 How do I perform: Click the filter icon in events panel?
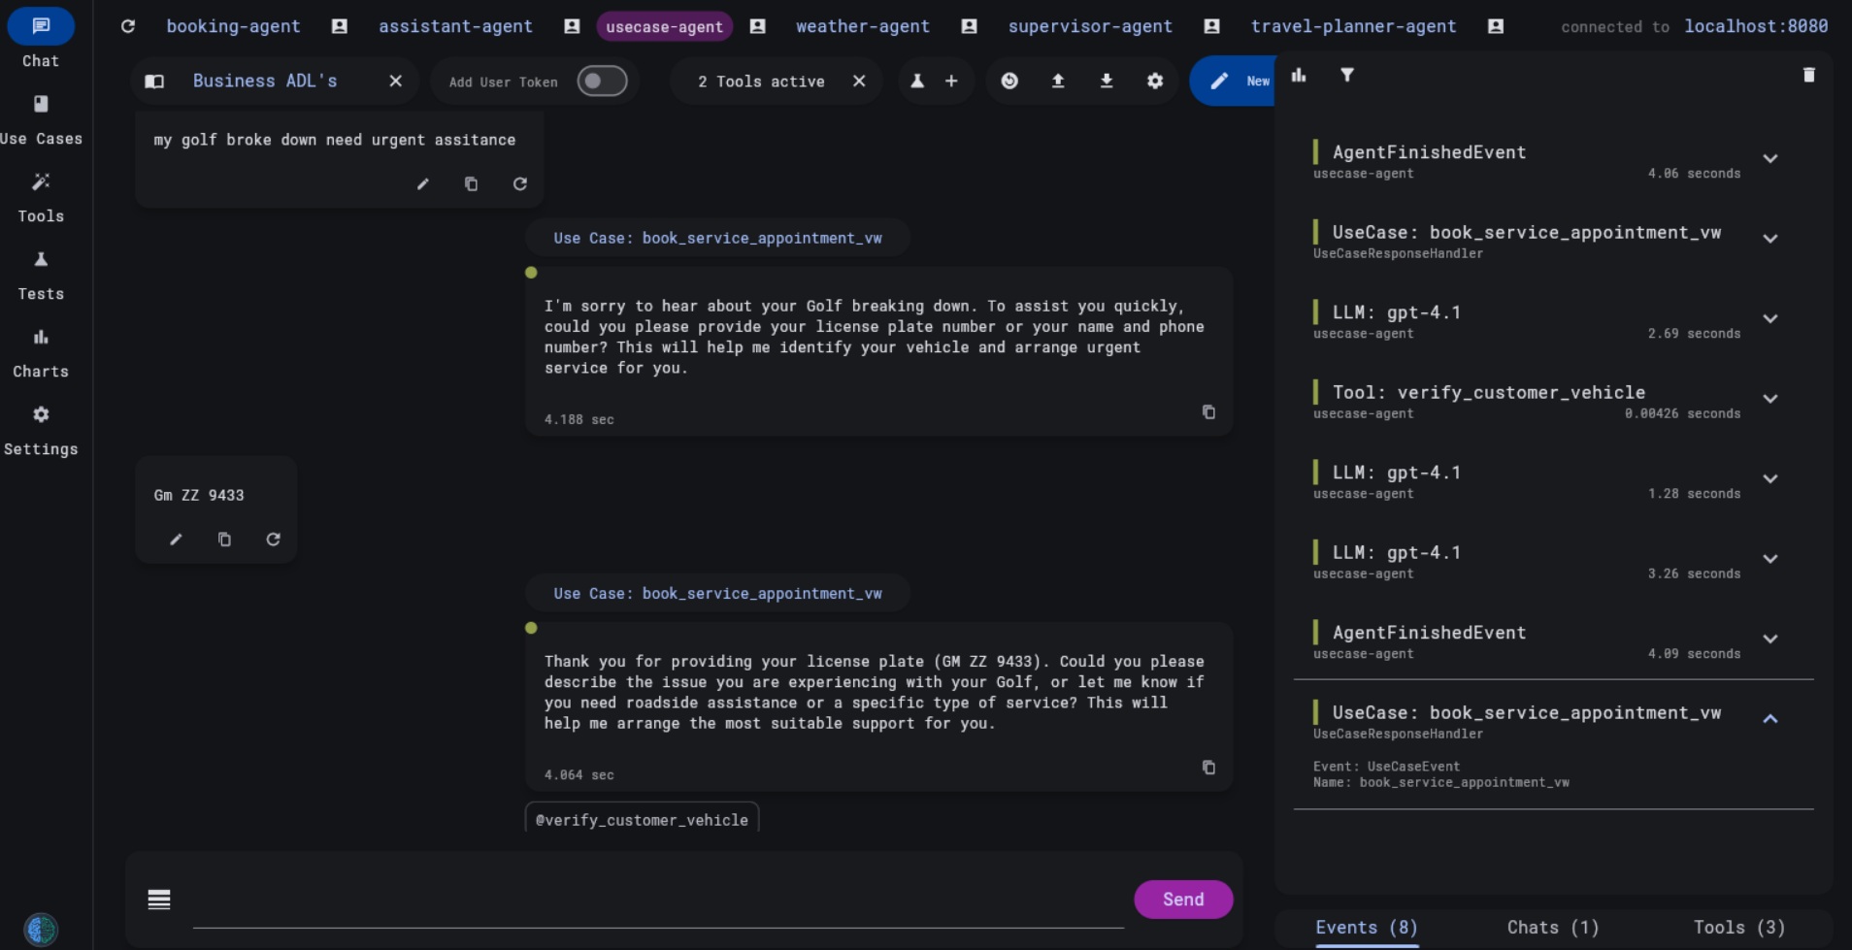click(1347, 75)
